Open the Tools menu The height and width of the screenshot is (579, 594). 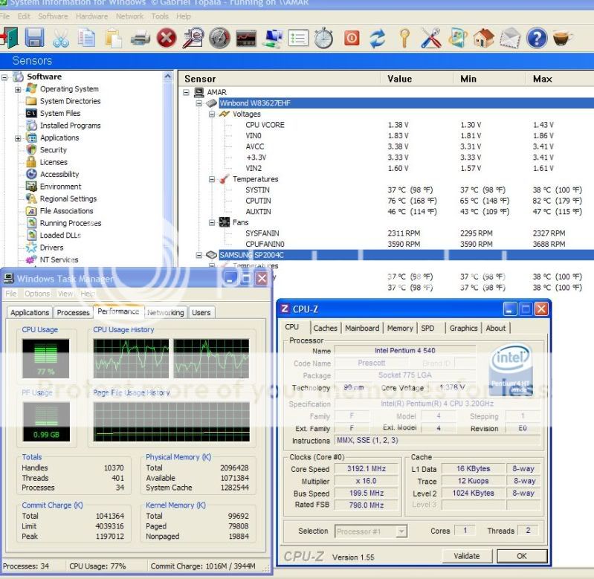click(x=160, y=16)
